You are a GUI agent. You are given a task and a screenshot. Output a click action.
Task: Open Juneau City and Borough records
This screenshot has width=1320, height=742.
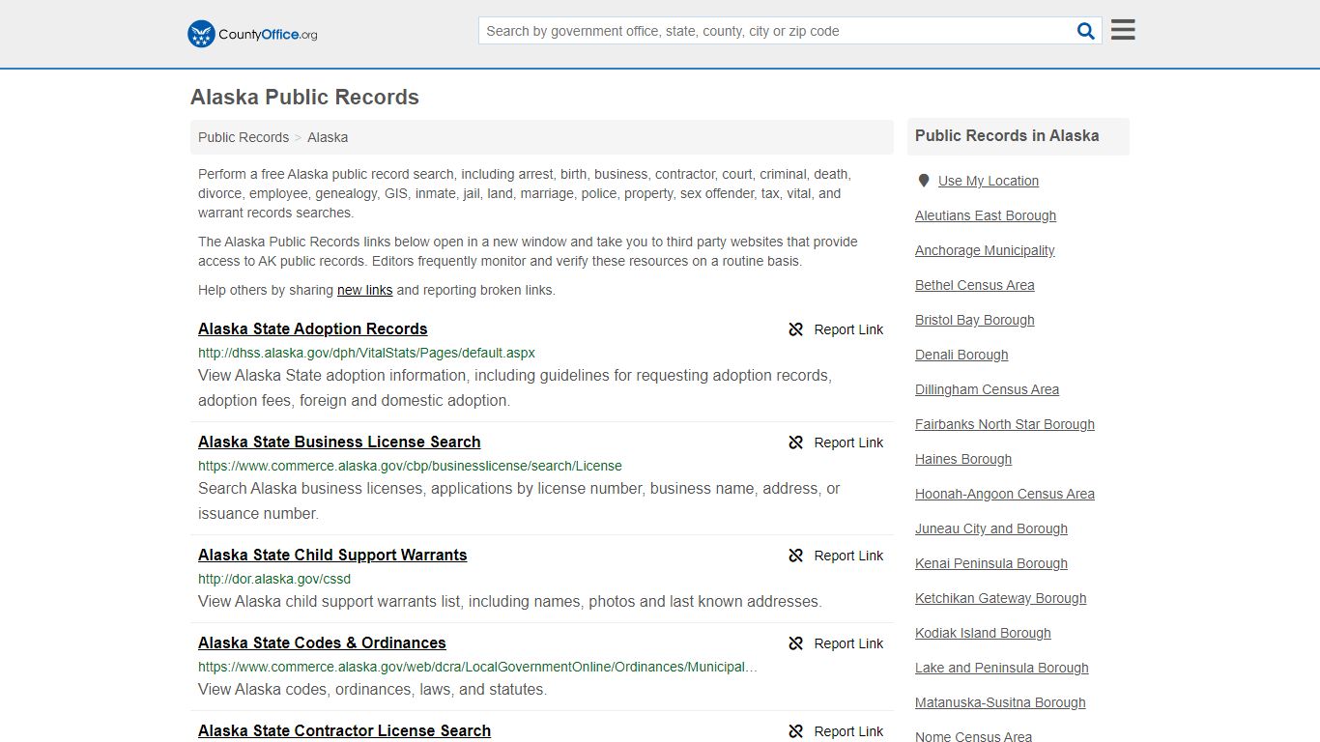tap(991, 528)
